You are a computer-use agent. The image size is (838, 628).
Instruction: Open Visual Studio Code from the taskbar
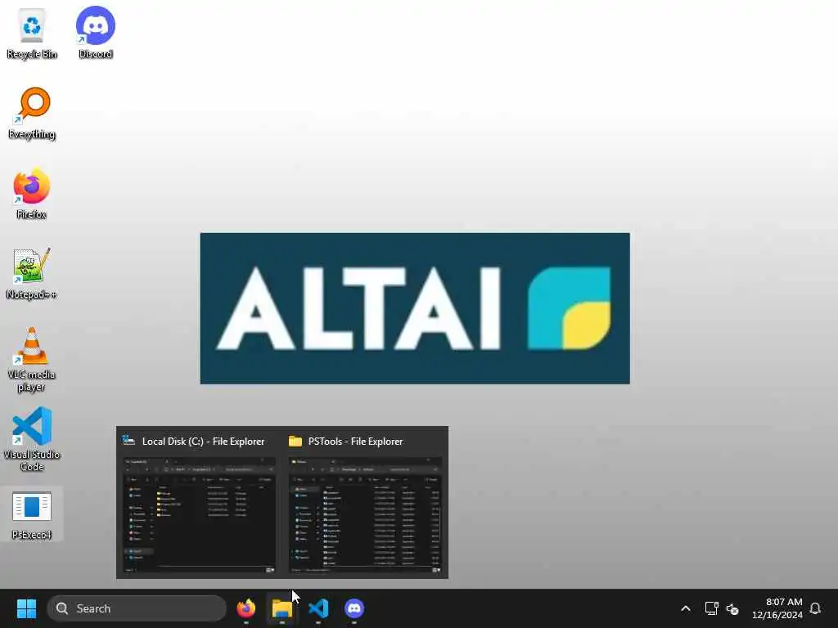pyautogui.click(x=318, y=608)
